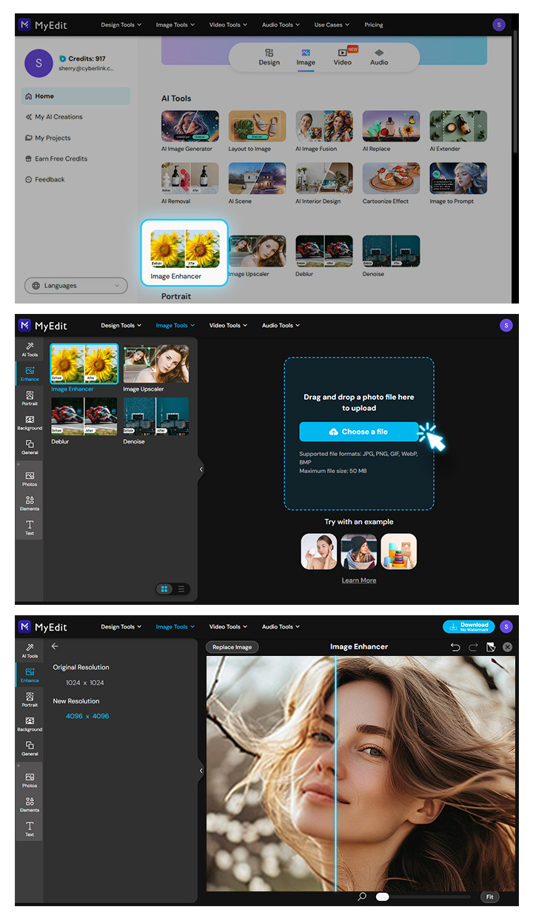Close the Image Enhancer view

(x=508, y=647)
